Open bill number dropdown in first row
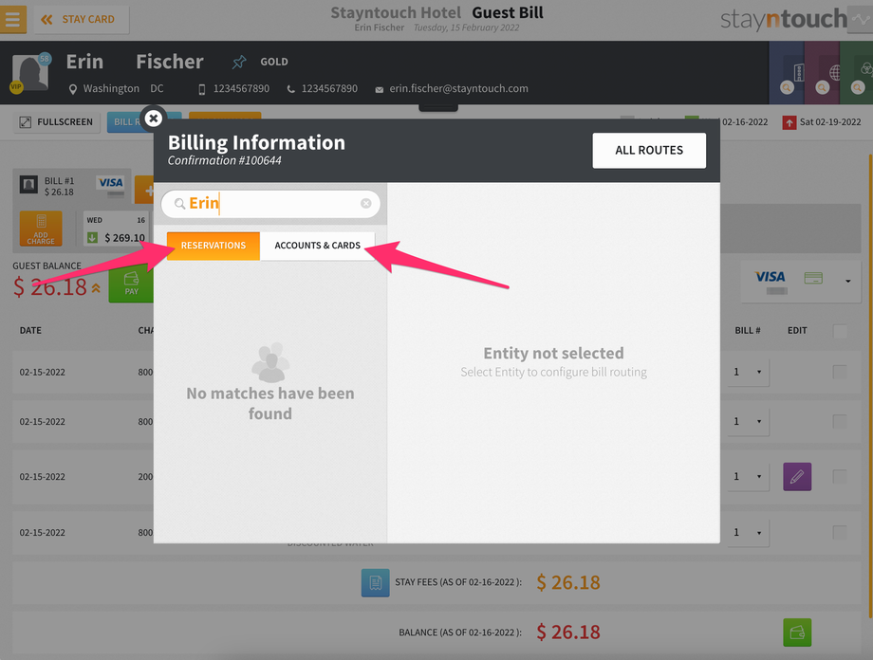The width and height of the screenshot is (873, 660). [x=749, y=372]
